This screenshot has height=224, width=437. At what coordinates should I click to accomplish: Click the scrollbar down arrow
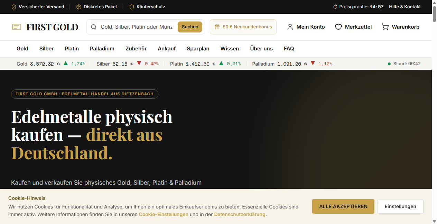click(x=434, y=221)
